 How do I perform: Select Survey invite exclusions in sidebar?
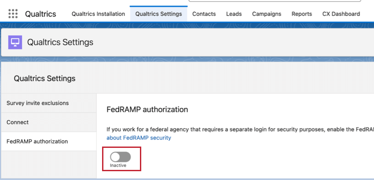coord(38,103)
